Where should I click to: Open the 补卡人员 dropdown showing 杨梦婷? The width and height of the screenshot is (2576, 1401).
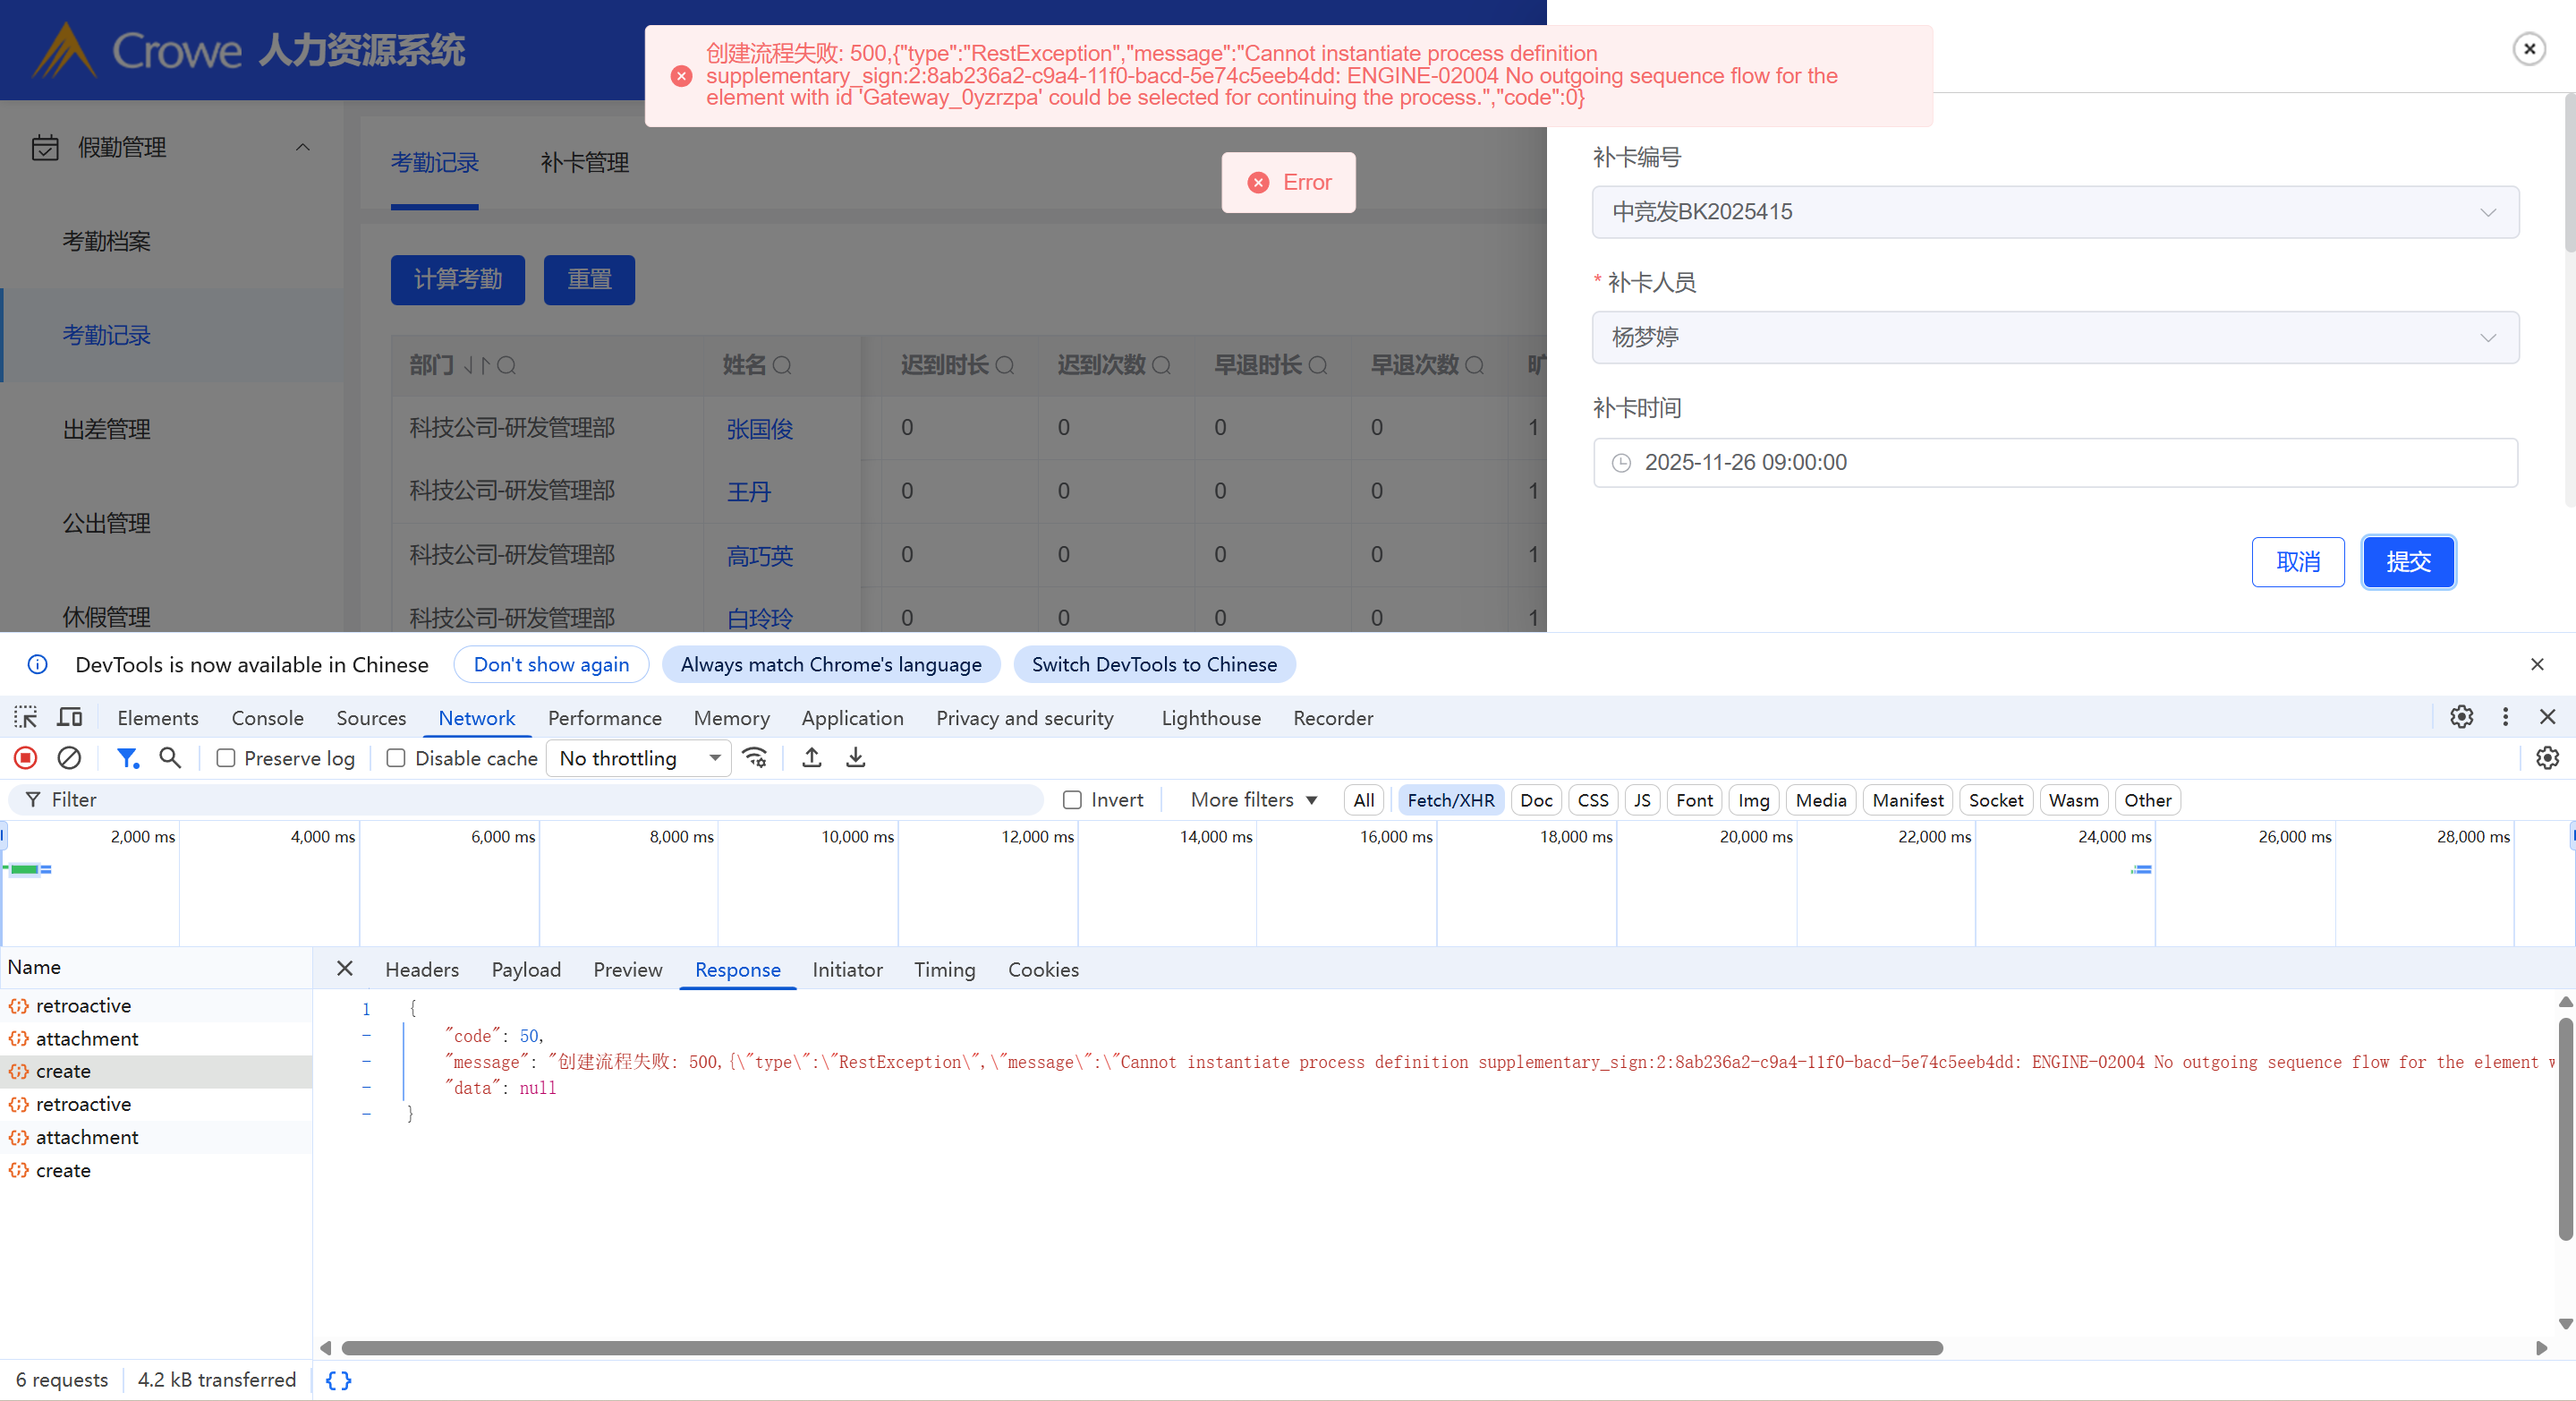click(2054, 337)
